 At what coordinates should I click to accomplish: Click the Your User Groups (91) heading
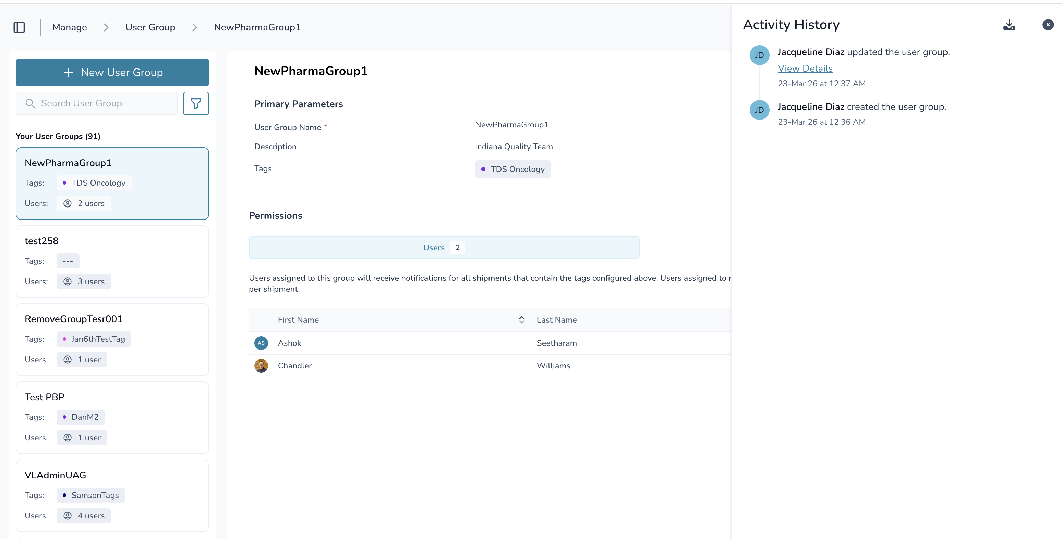tap(58, 136)
